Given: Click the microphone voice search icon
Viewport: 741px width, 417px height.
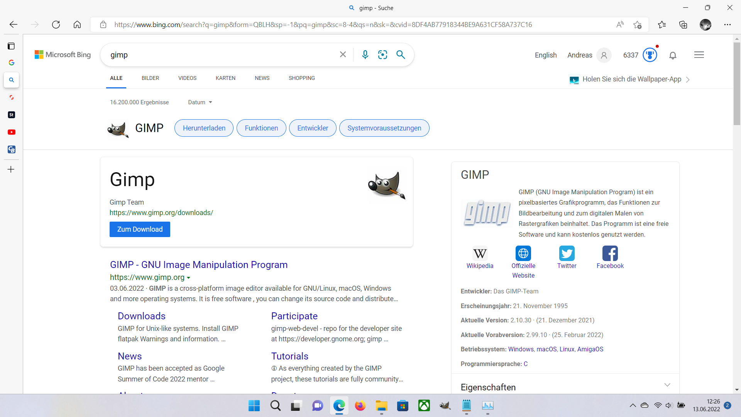Looking at the screenshot, I should 365,55.
